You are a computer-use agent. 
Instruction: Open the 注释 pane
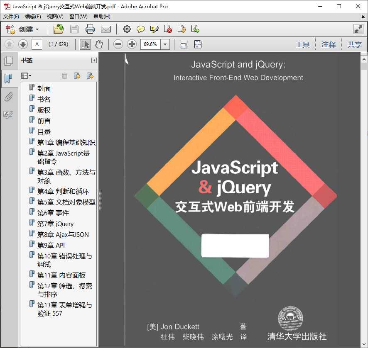[x=329, y=44]
